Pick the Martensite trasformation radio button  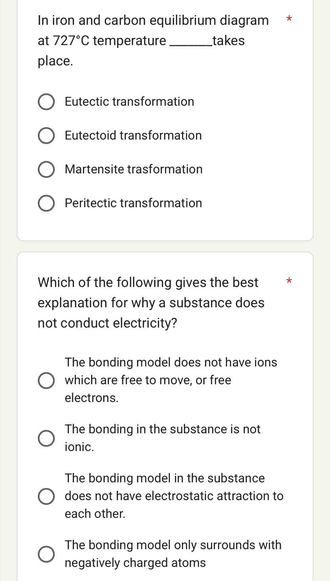(46, 170)
